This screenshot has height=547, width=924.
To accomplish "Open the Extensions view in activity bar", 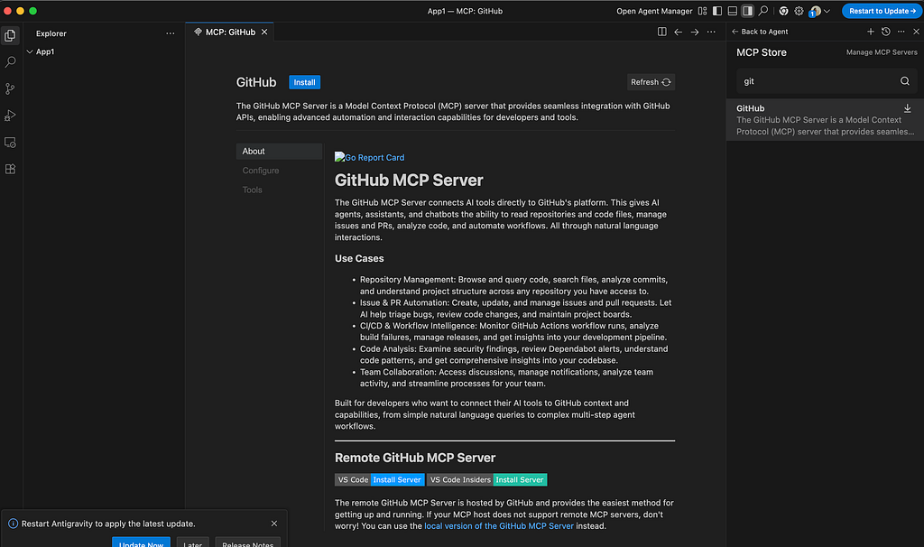I will click(x=10, y=169).
